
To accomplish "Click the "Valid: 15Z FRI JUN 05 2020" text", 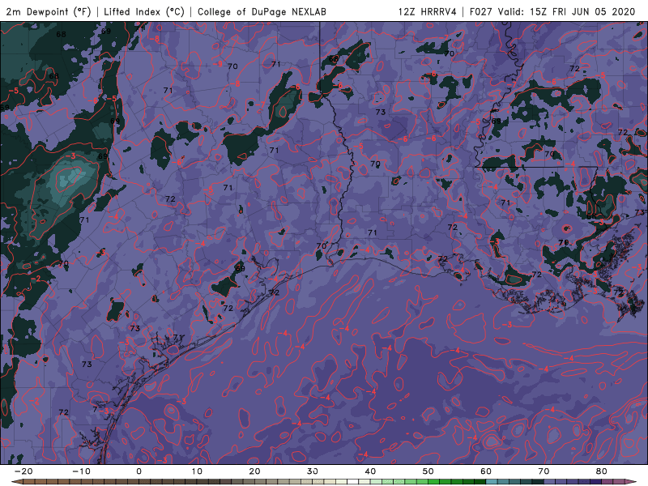I will (x=566, y=11).
